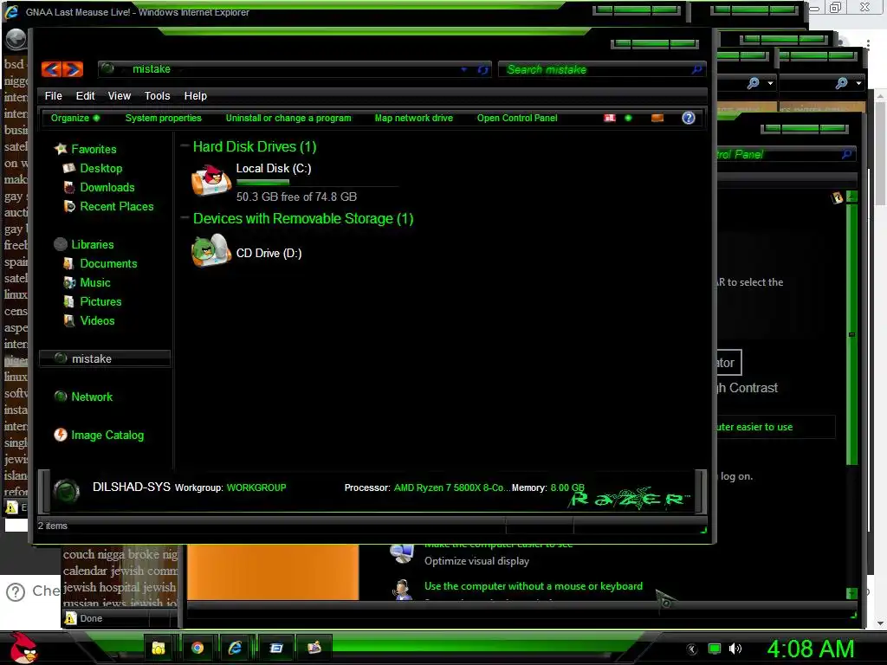
Task: Open the Tools menu
Action: click(x=157, y=95)
